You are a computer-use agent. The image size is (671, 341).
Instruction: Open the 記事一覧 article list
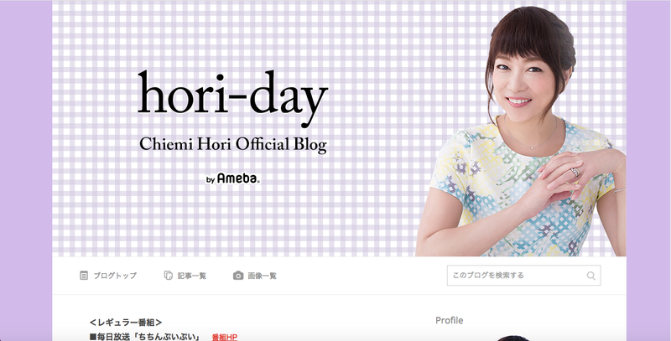point(192,276)
